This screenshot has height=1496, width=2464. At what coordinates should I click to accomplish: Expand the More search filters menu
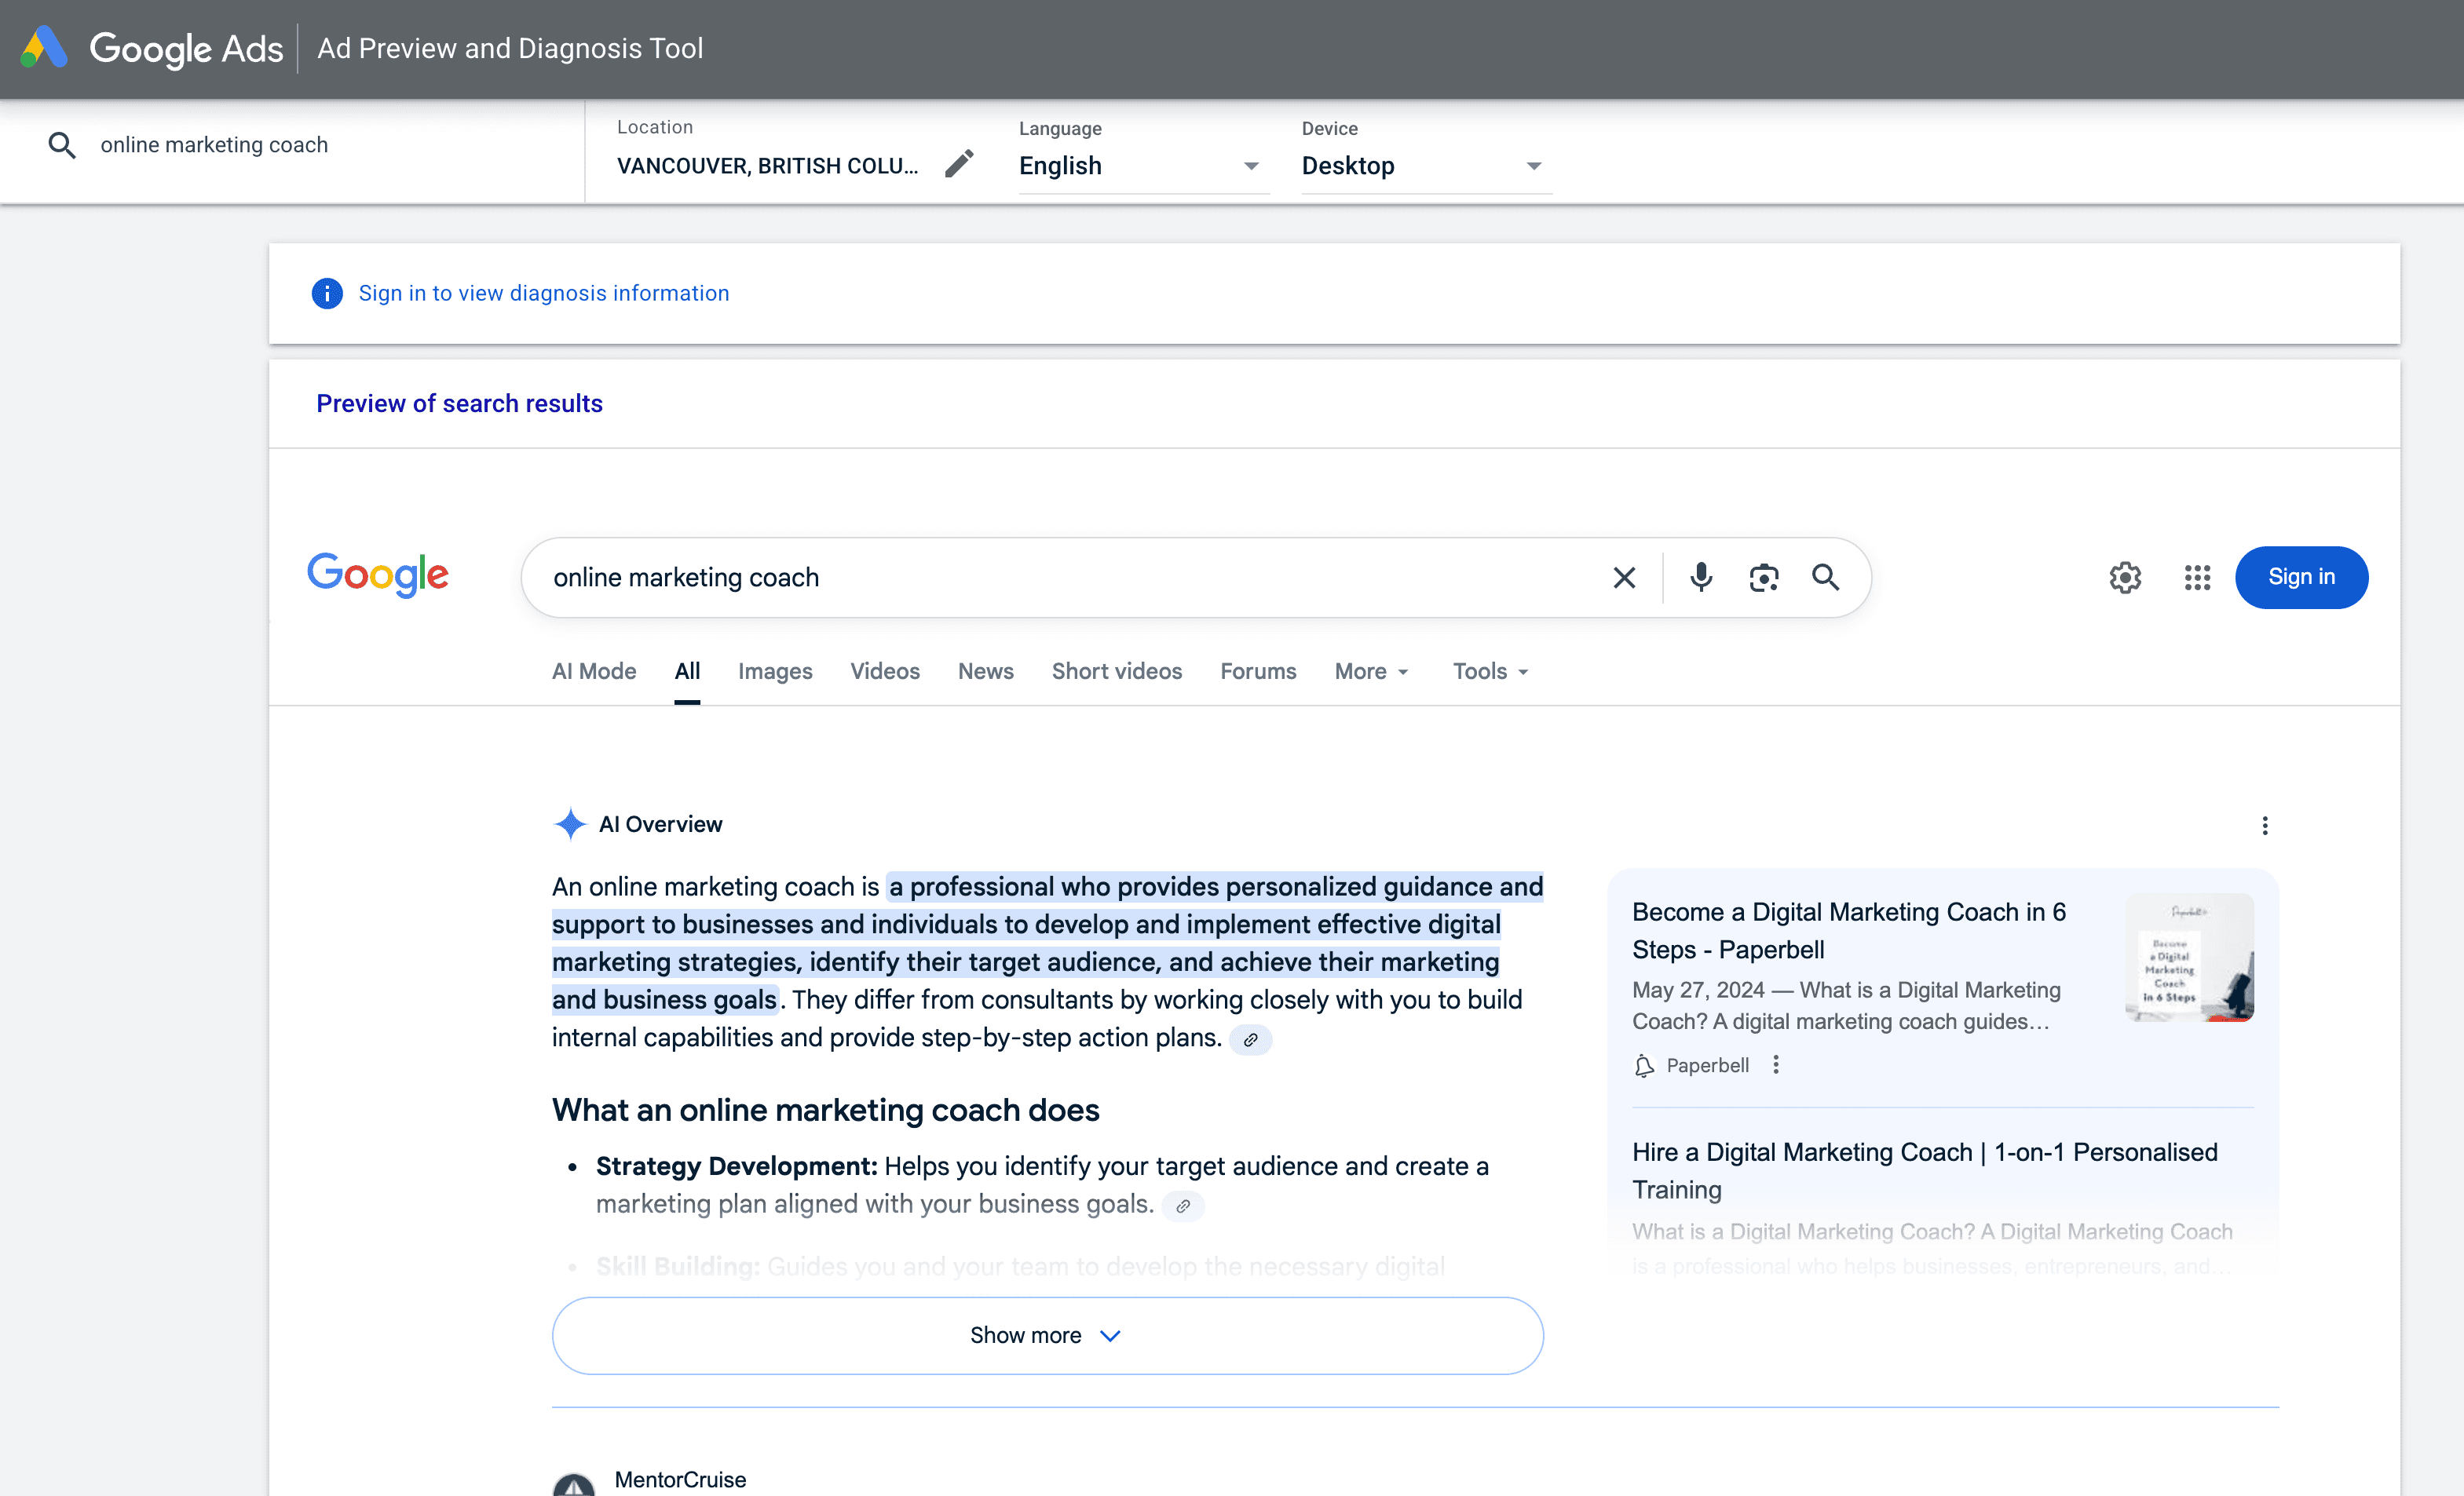[x=1371, y=672]
